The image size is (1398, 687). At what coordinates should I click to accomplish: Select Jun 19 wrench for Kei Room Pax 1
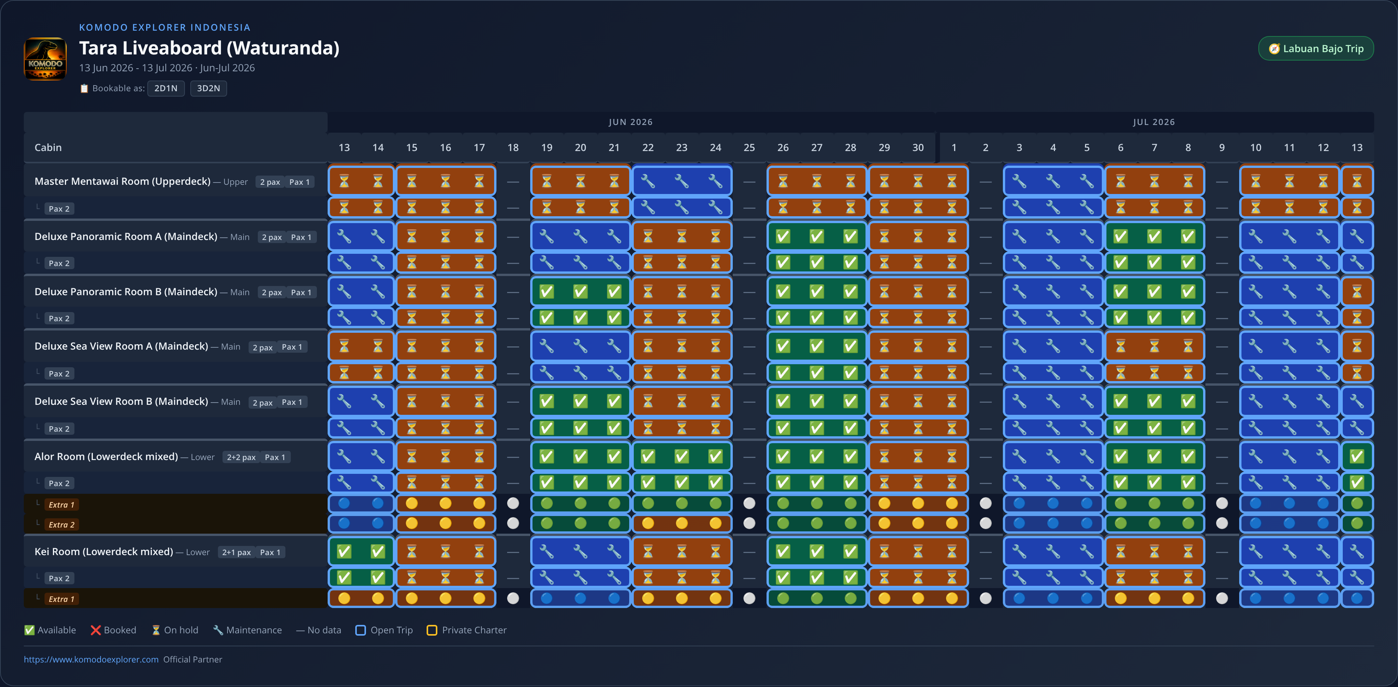point(546,551)
